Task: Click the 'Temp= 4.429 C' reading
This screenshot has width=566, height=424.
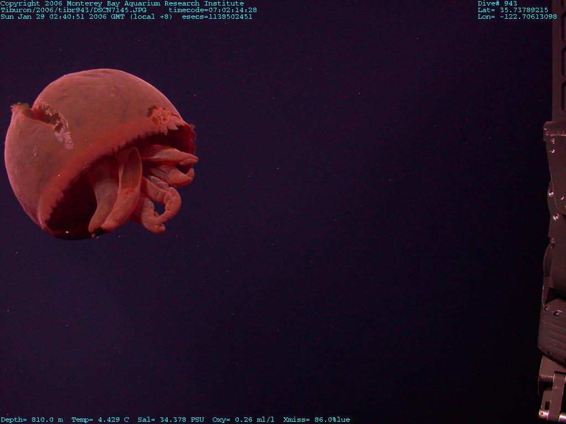Action: [100, 420]
